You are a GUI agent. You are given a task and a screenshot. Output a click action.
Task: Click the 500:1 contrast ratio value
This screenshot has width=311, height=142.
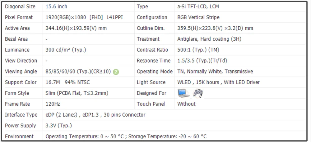[198, 50]
